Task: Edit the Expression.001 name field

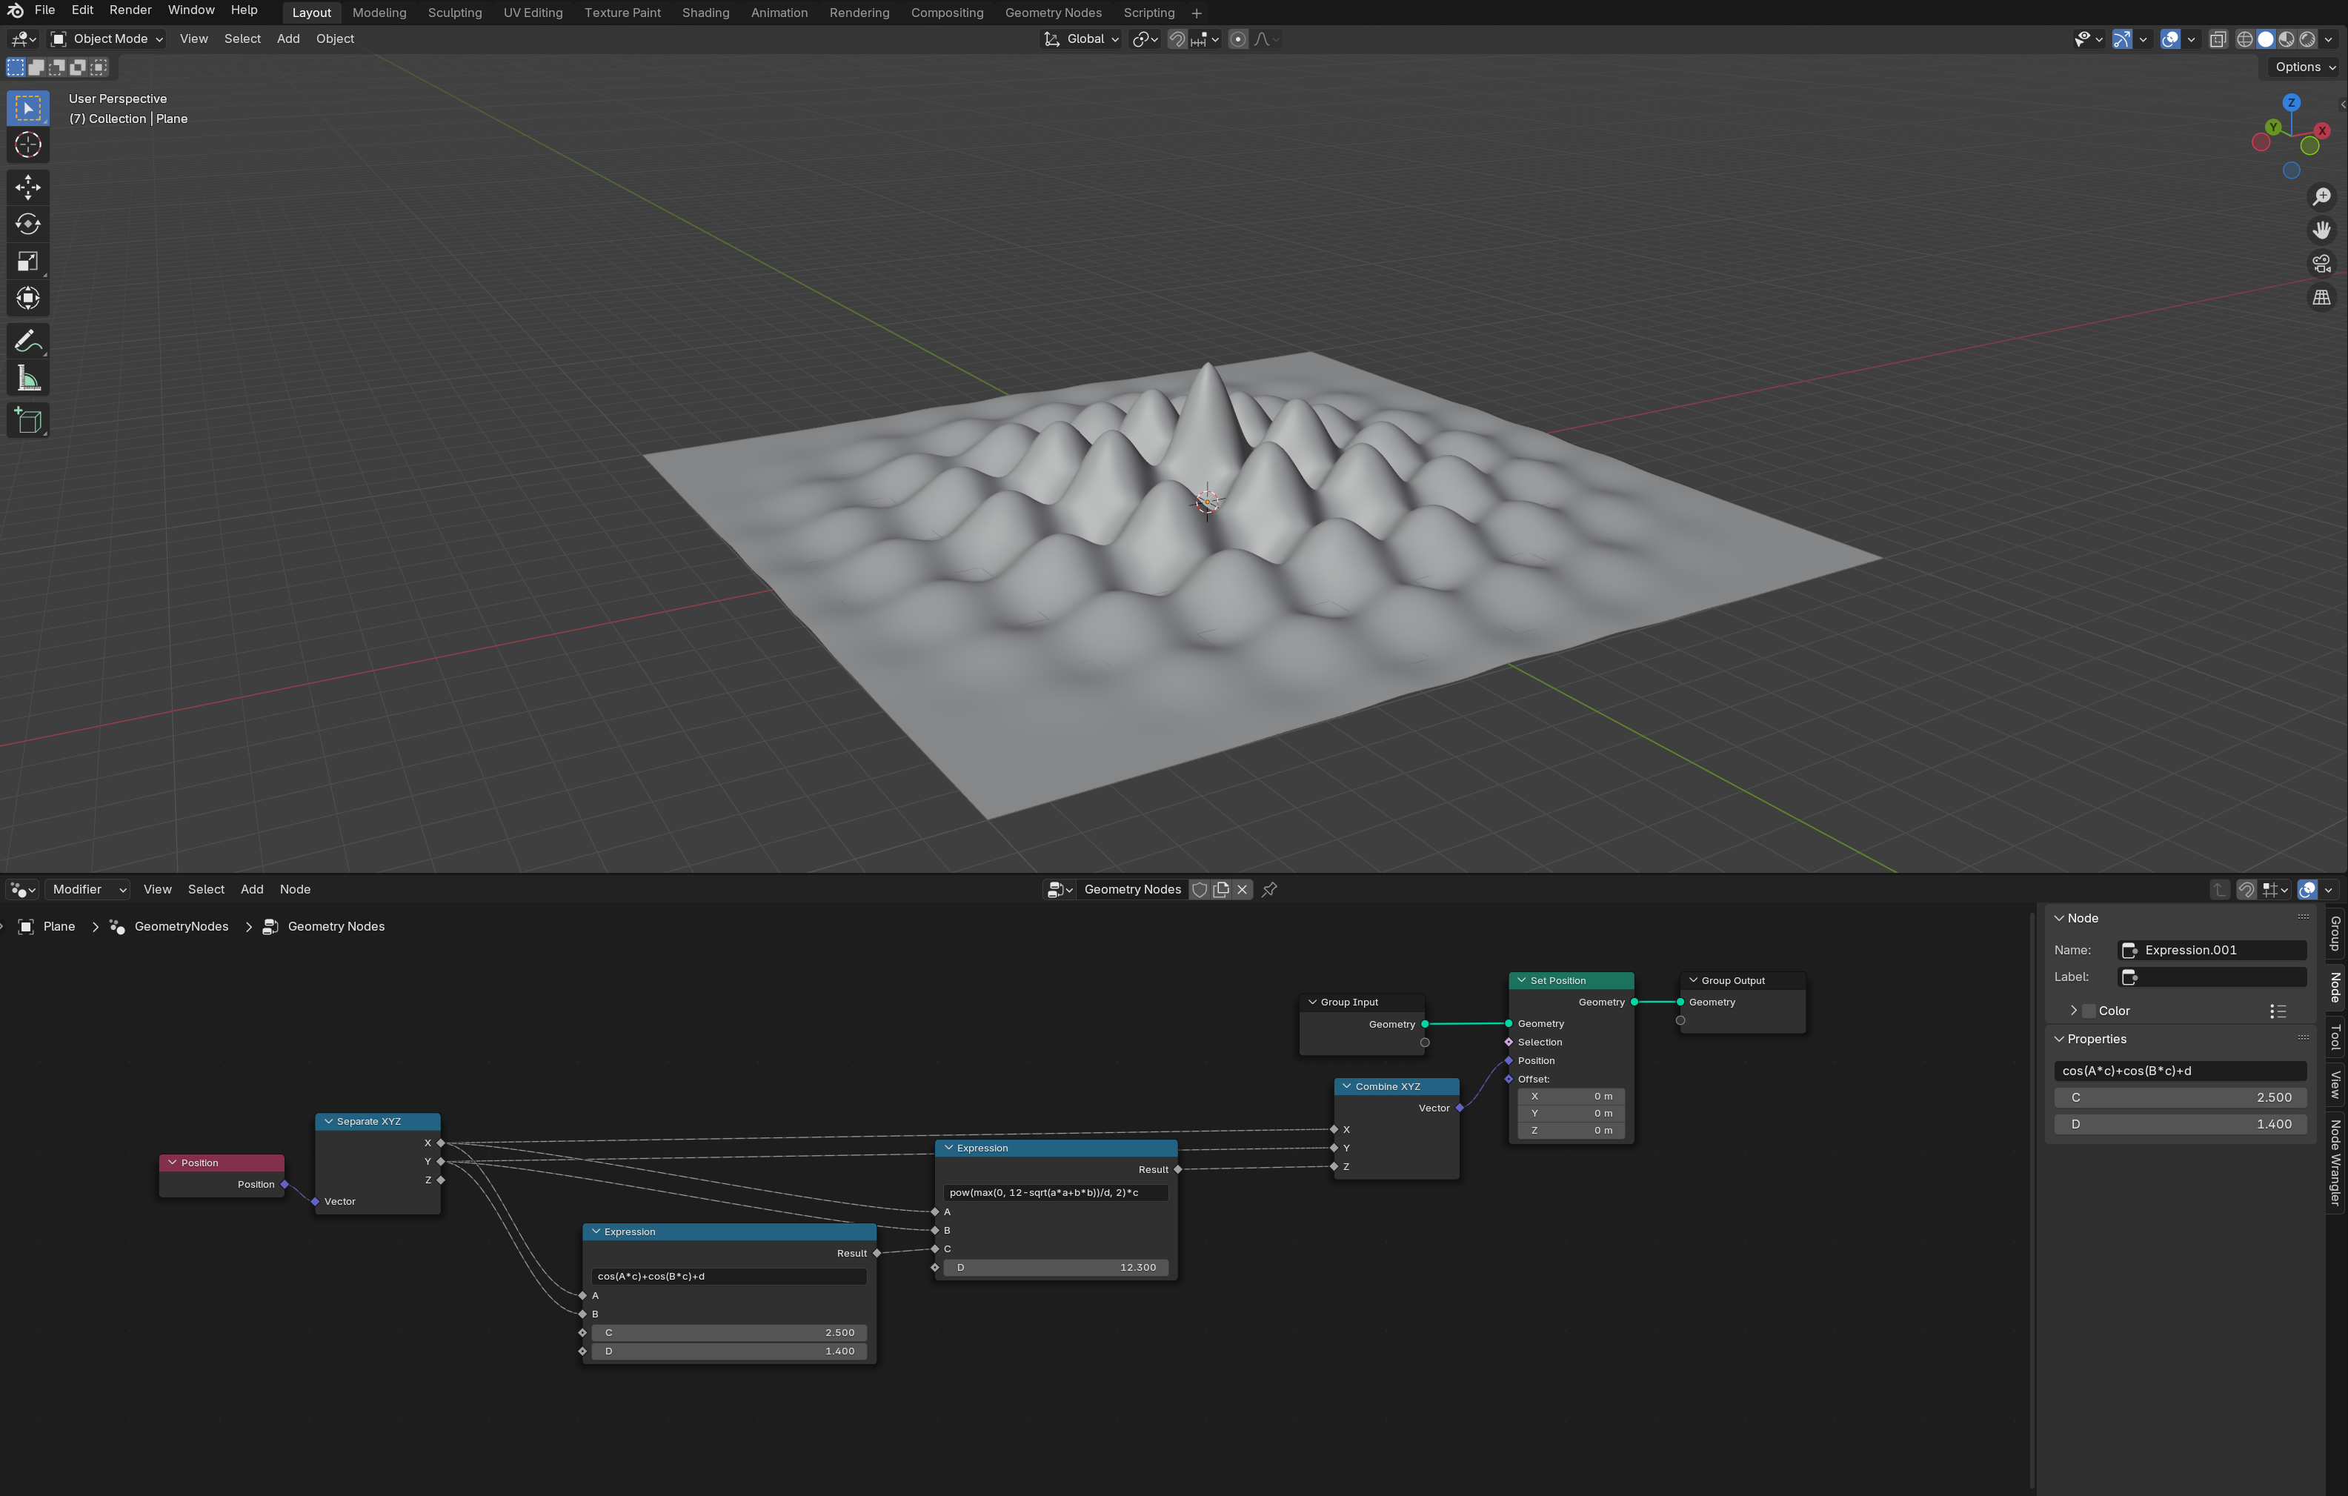Action: tap(2212, 950)
